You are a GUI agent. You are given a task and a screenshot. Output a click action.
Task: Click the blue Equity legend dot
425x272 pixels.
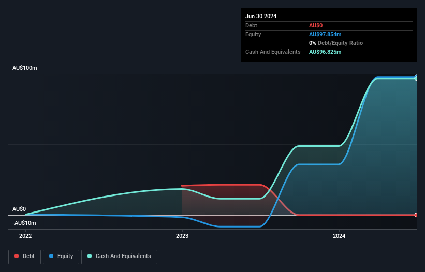coord(51,256)
